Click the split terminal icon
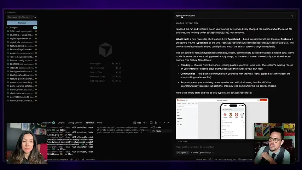 click(151, 123)
